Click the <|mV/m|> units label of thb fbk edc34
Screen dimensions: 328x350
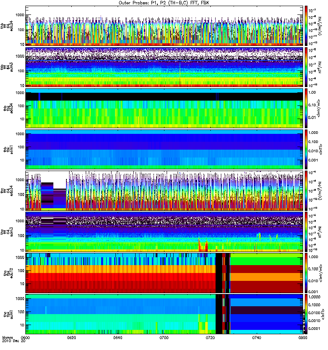pos(319,108)
